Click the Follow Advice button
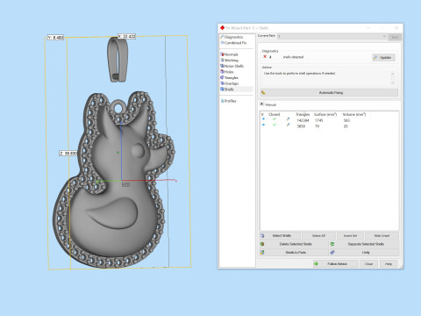Screen dimensions: 421x316 point(336,263)
